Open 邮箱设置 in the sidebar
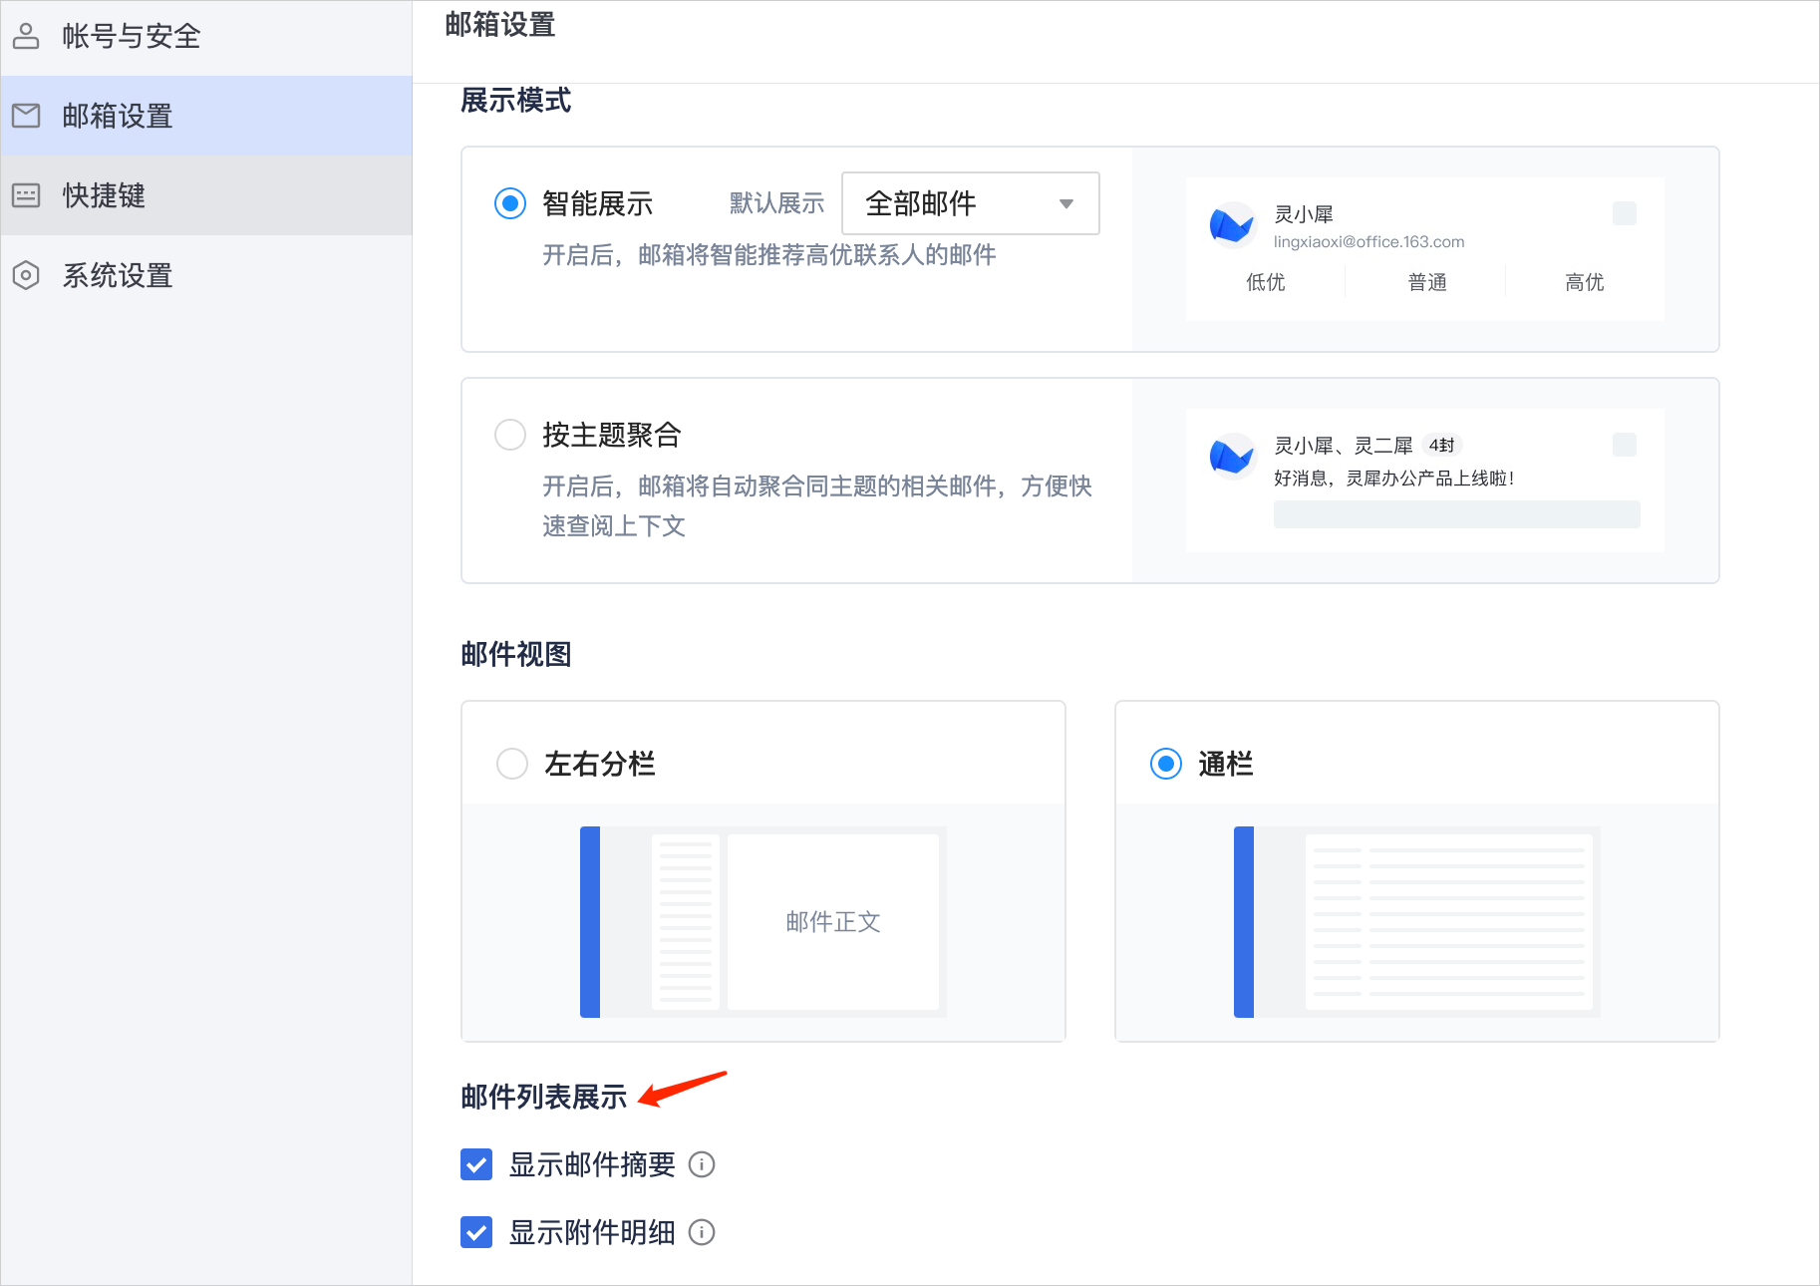 point(206,116)
